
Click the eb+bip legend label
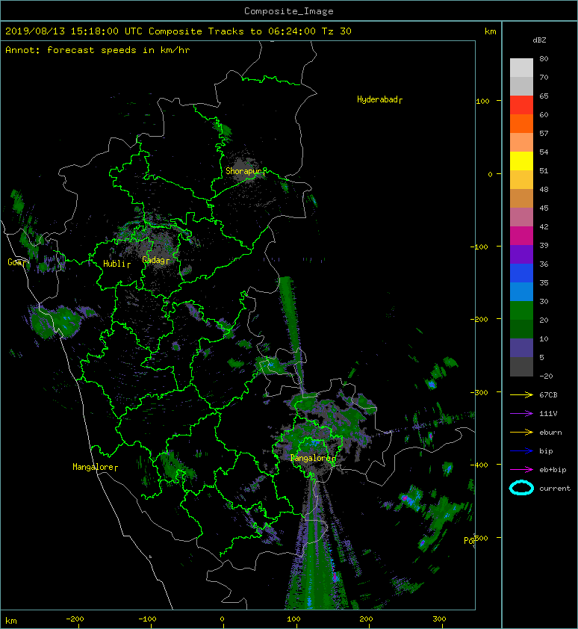553,469
